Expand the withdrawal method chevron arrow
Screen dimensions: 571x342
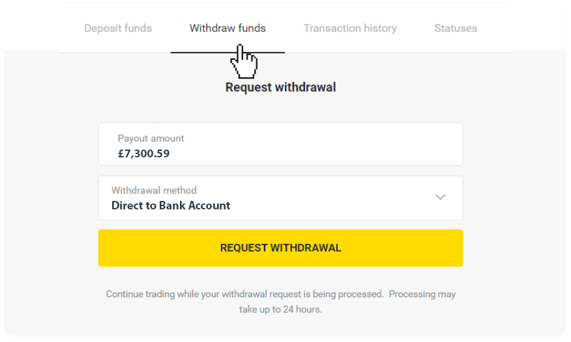[440, 197]
